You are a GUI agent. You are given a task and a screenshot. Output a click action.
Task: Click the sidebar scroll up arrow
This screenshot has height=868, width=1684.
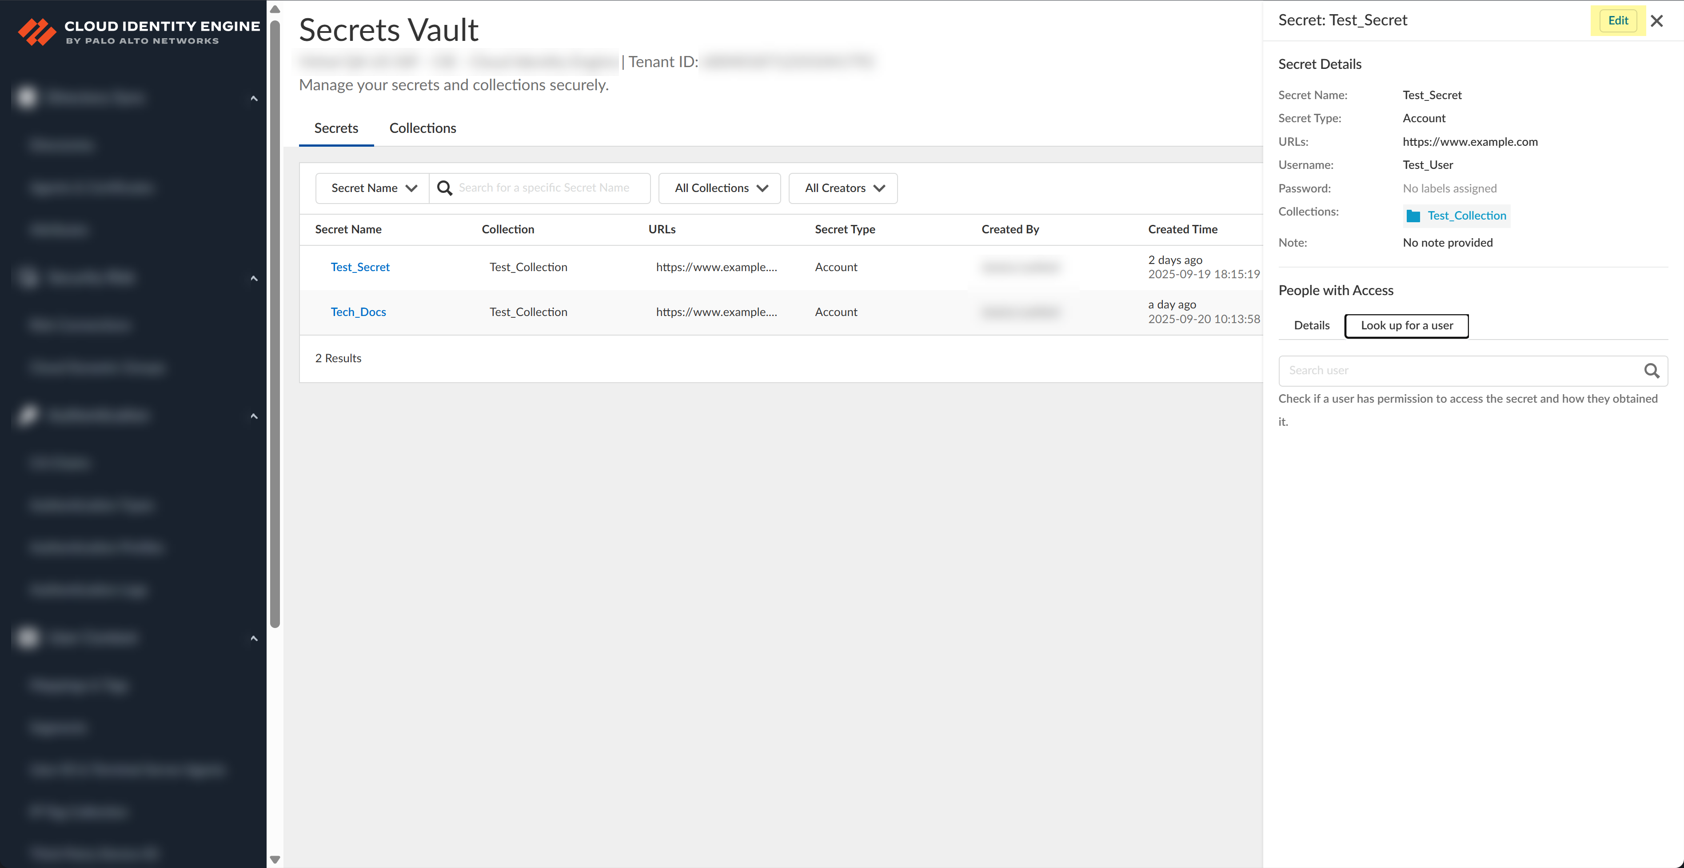[275, 9]
